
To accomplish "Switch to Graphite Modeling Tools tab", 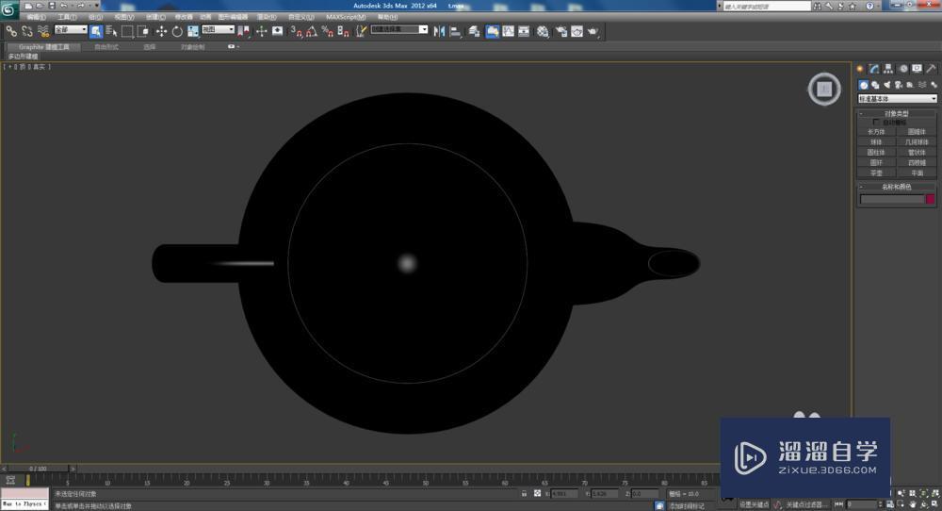I will pyautogui.click(x=44, y=46).
